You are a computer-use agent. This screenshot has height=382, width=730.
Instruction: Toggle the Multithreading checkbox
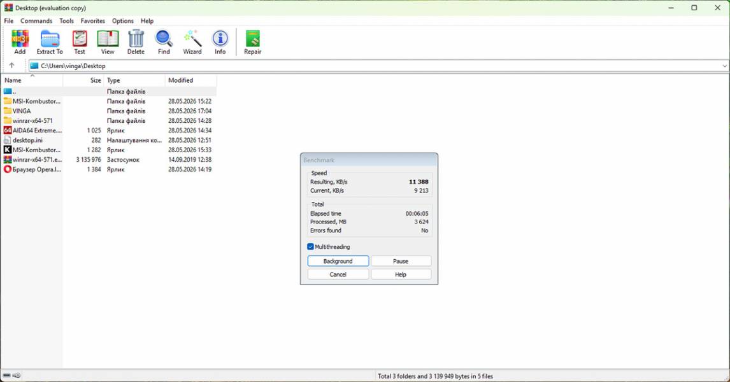coord(310,246)
